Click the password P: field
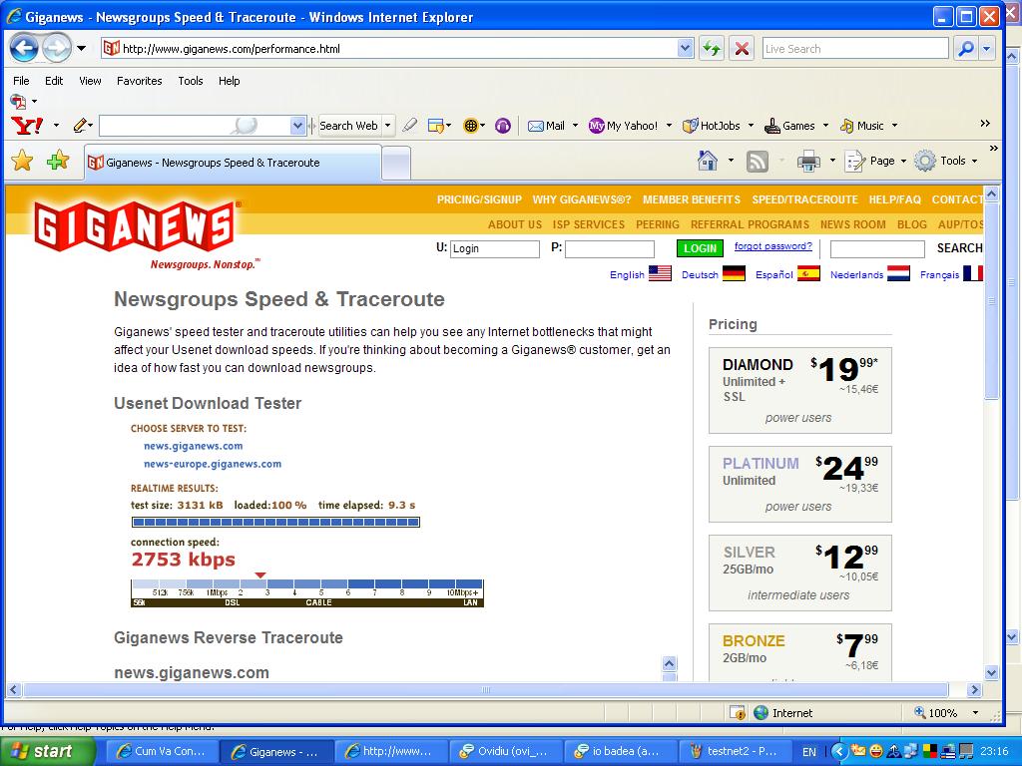The image size is (1022, 766). click(x=610, y=248)
